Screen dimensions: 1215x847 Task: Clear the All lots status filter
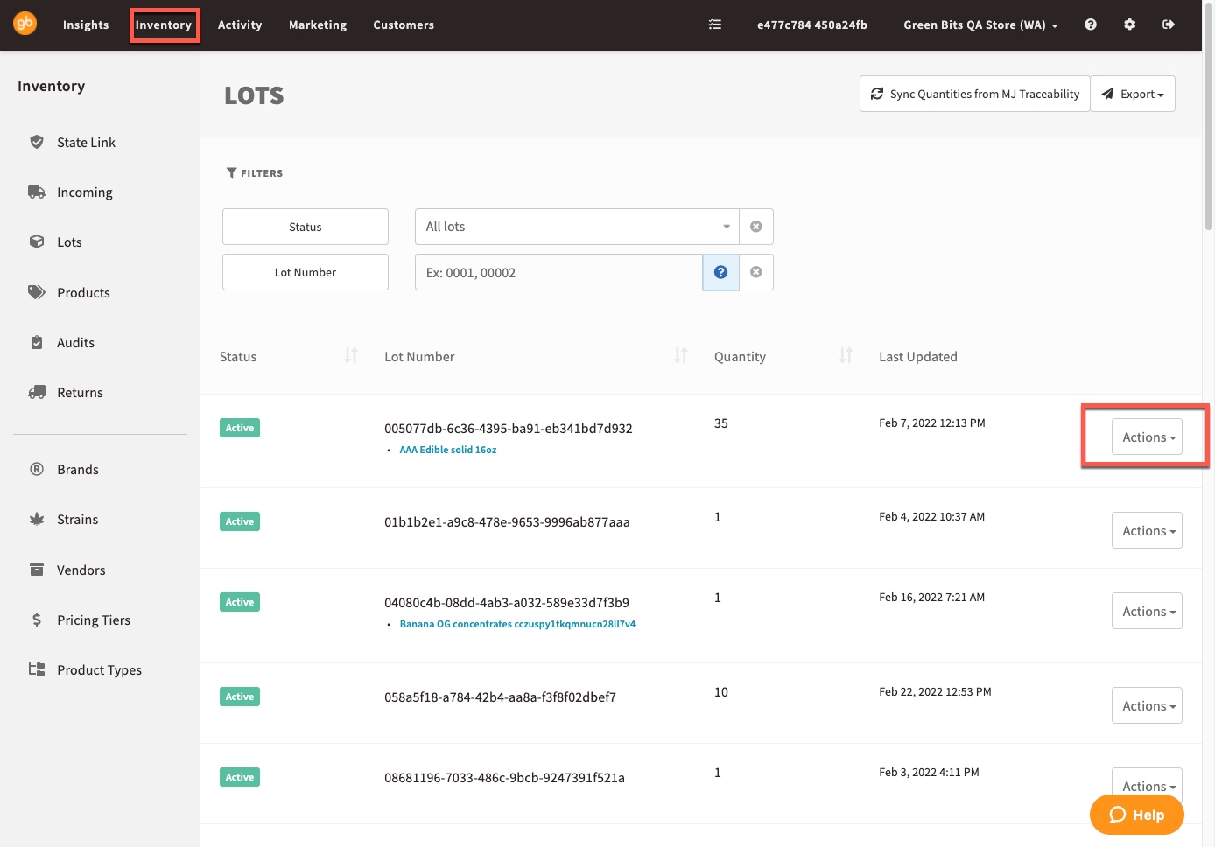pyautogui.click(x=756, y=227)
